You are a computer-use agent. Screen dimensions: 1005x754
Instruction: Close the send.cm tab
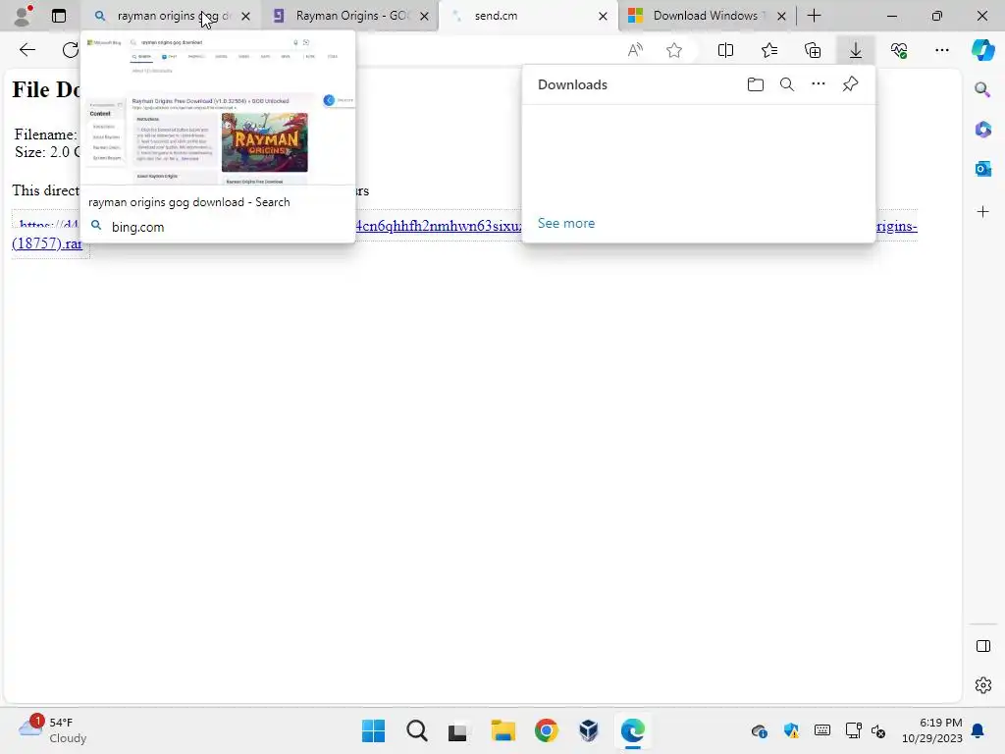pyautogui.click(x=603, y=16)
